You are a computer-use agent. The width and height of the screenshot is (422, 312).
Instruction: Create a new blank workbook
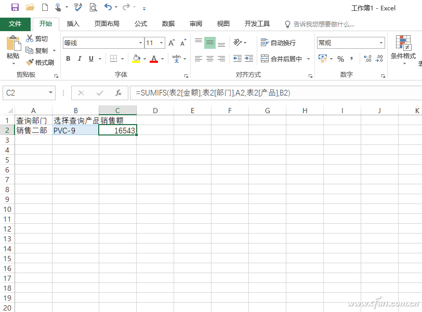[45, 7]
